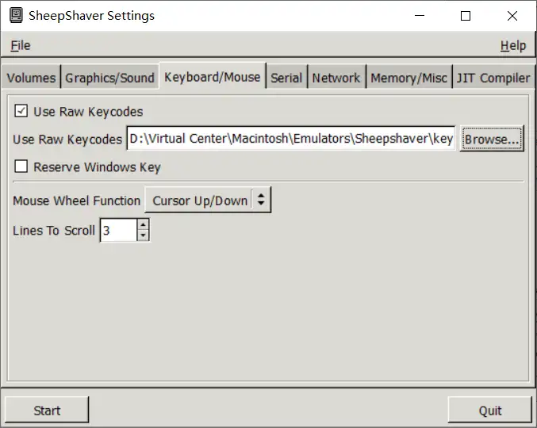537x428 pixels.
Task: Click the Lines To Scroll value field
Action: [118, 231]
